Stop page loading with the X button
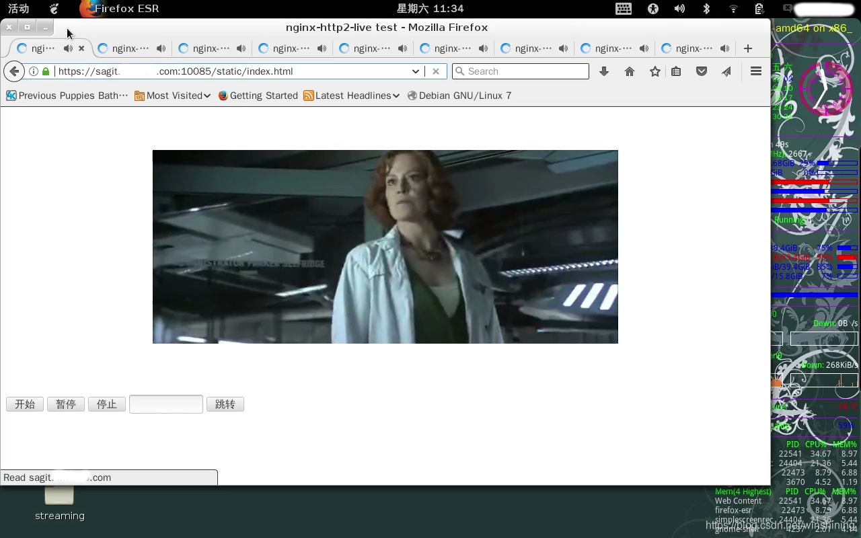 click(436, 71)
